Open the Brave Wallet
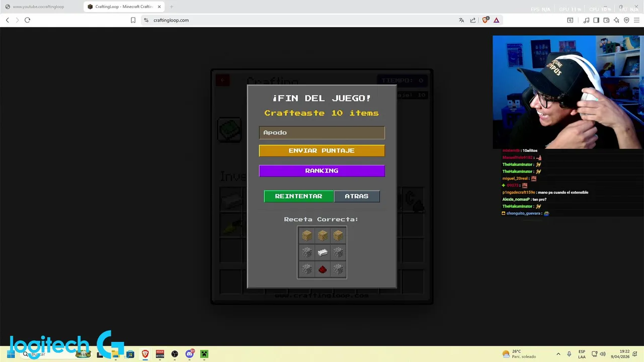The width and height of the screenshot is (644, 362). 606,20
